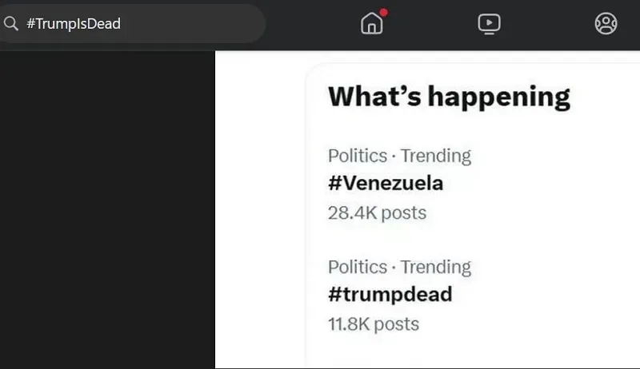Image resolution: width=640 pixels, height=369 pixels.
Task: Click the white margin left of the trends card
Action: [259, 210]
